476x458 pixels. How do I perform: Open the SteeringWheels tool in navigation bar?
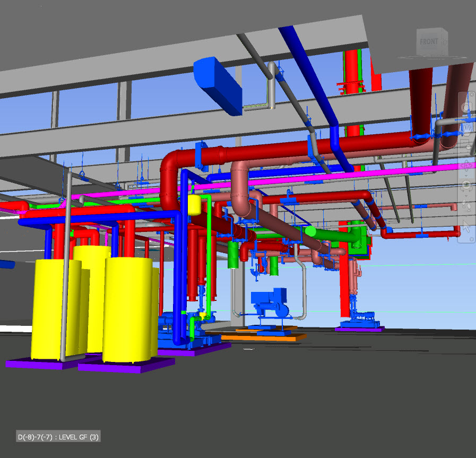(x=466, y=107)
